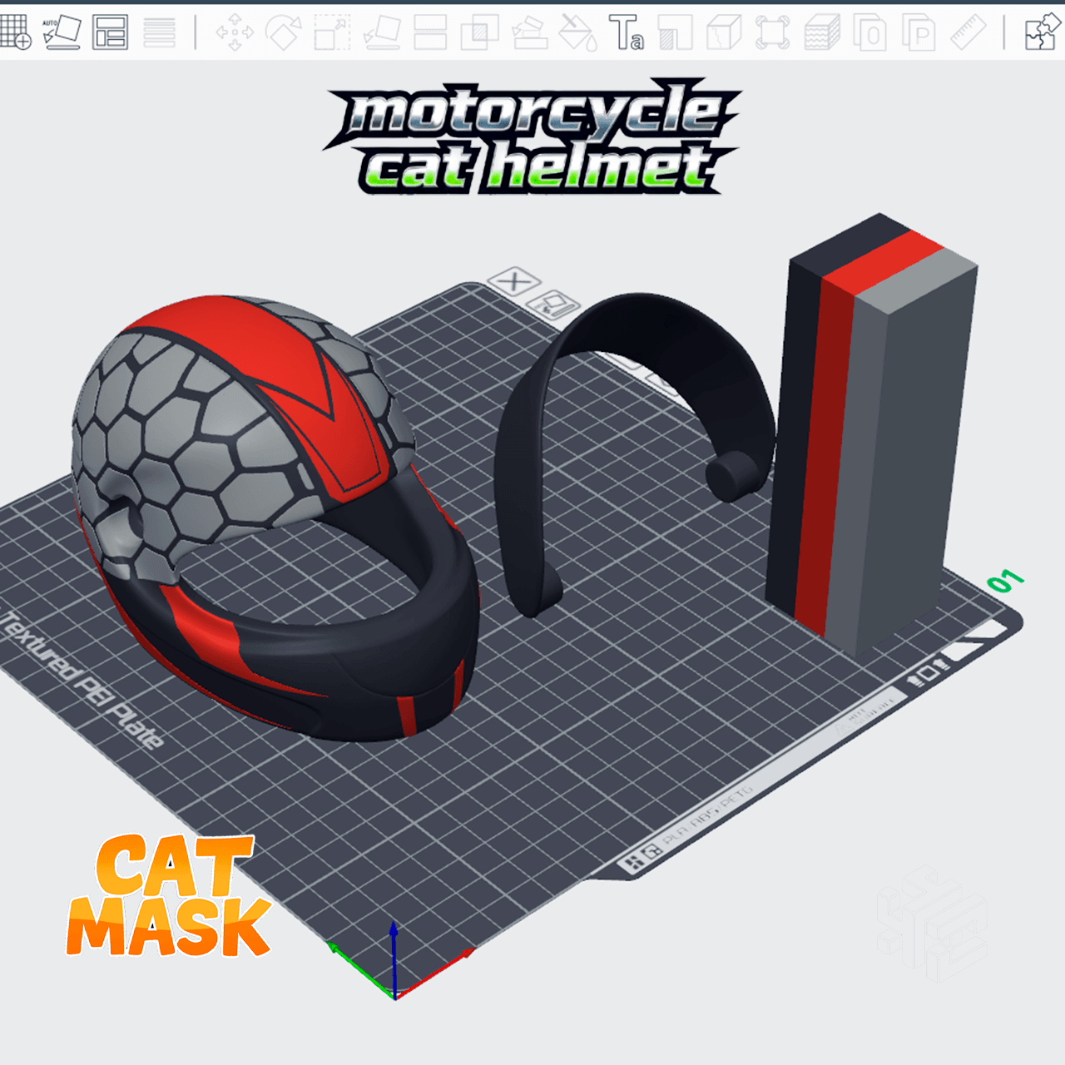Click the Add Plate grid icon

[15, 33]
